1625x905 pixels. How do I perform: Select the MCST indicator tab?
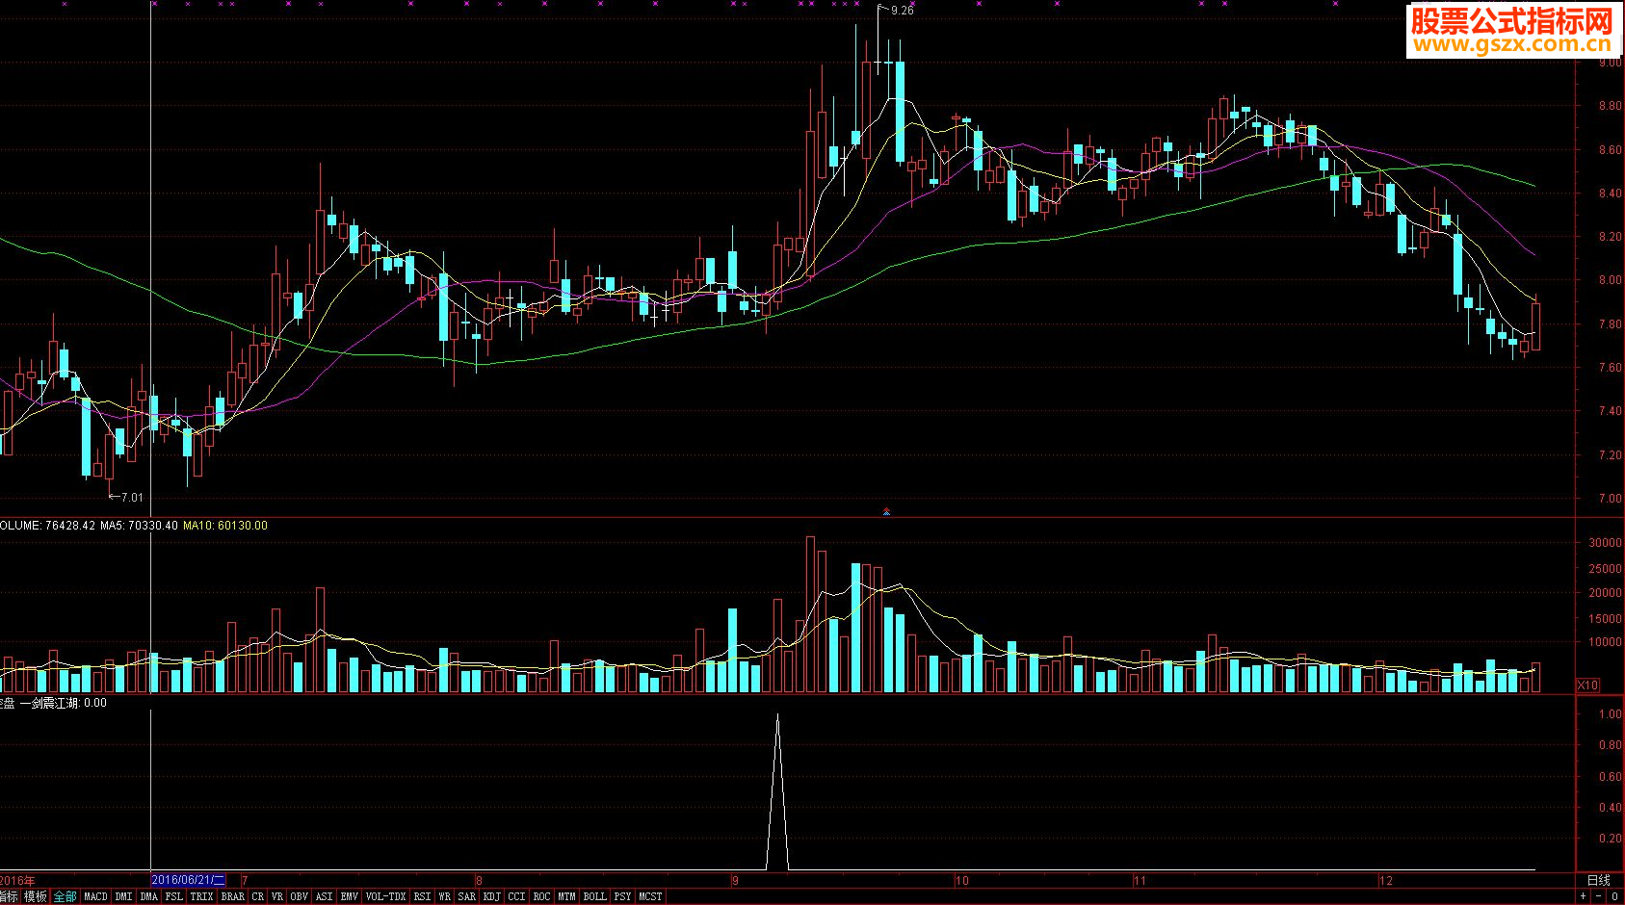pyautogui.click(x=650, y=896)
